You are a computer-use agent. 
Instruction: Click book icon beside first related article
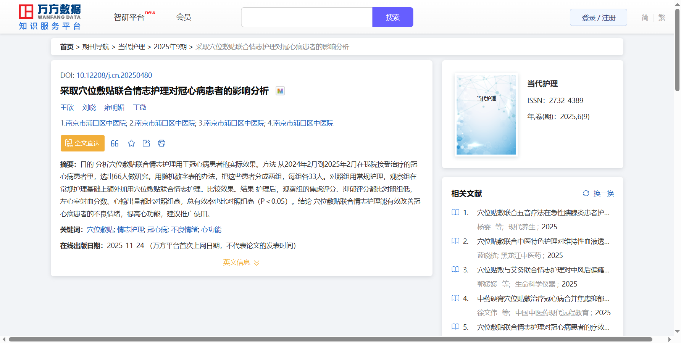(x=455, y=213)
